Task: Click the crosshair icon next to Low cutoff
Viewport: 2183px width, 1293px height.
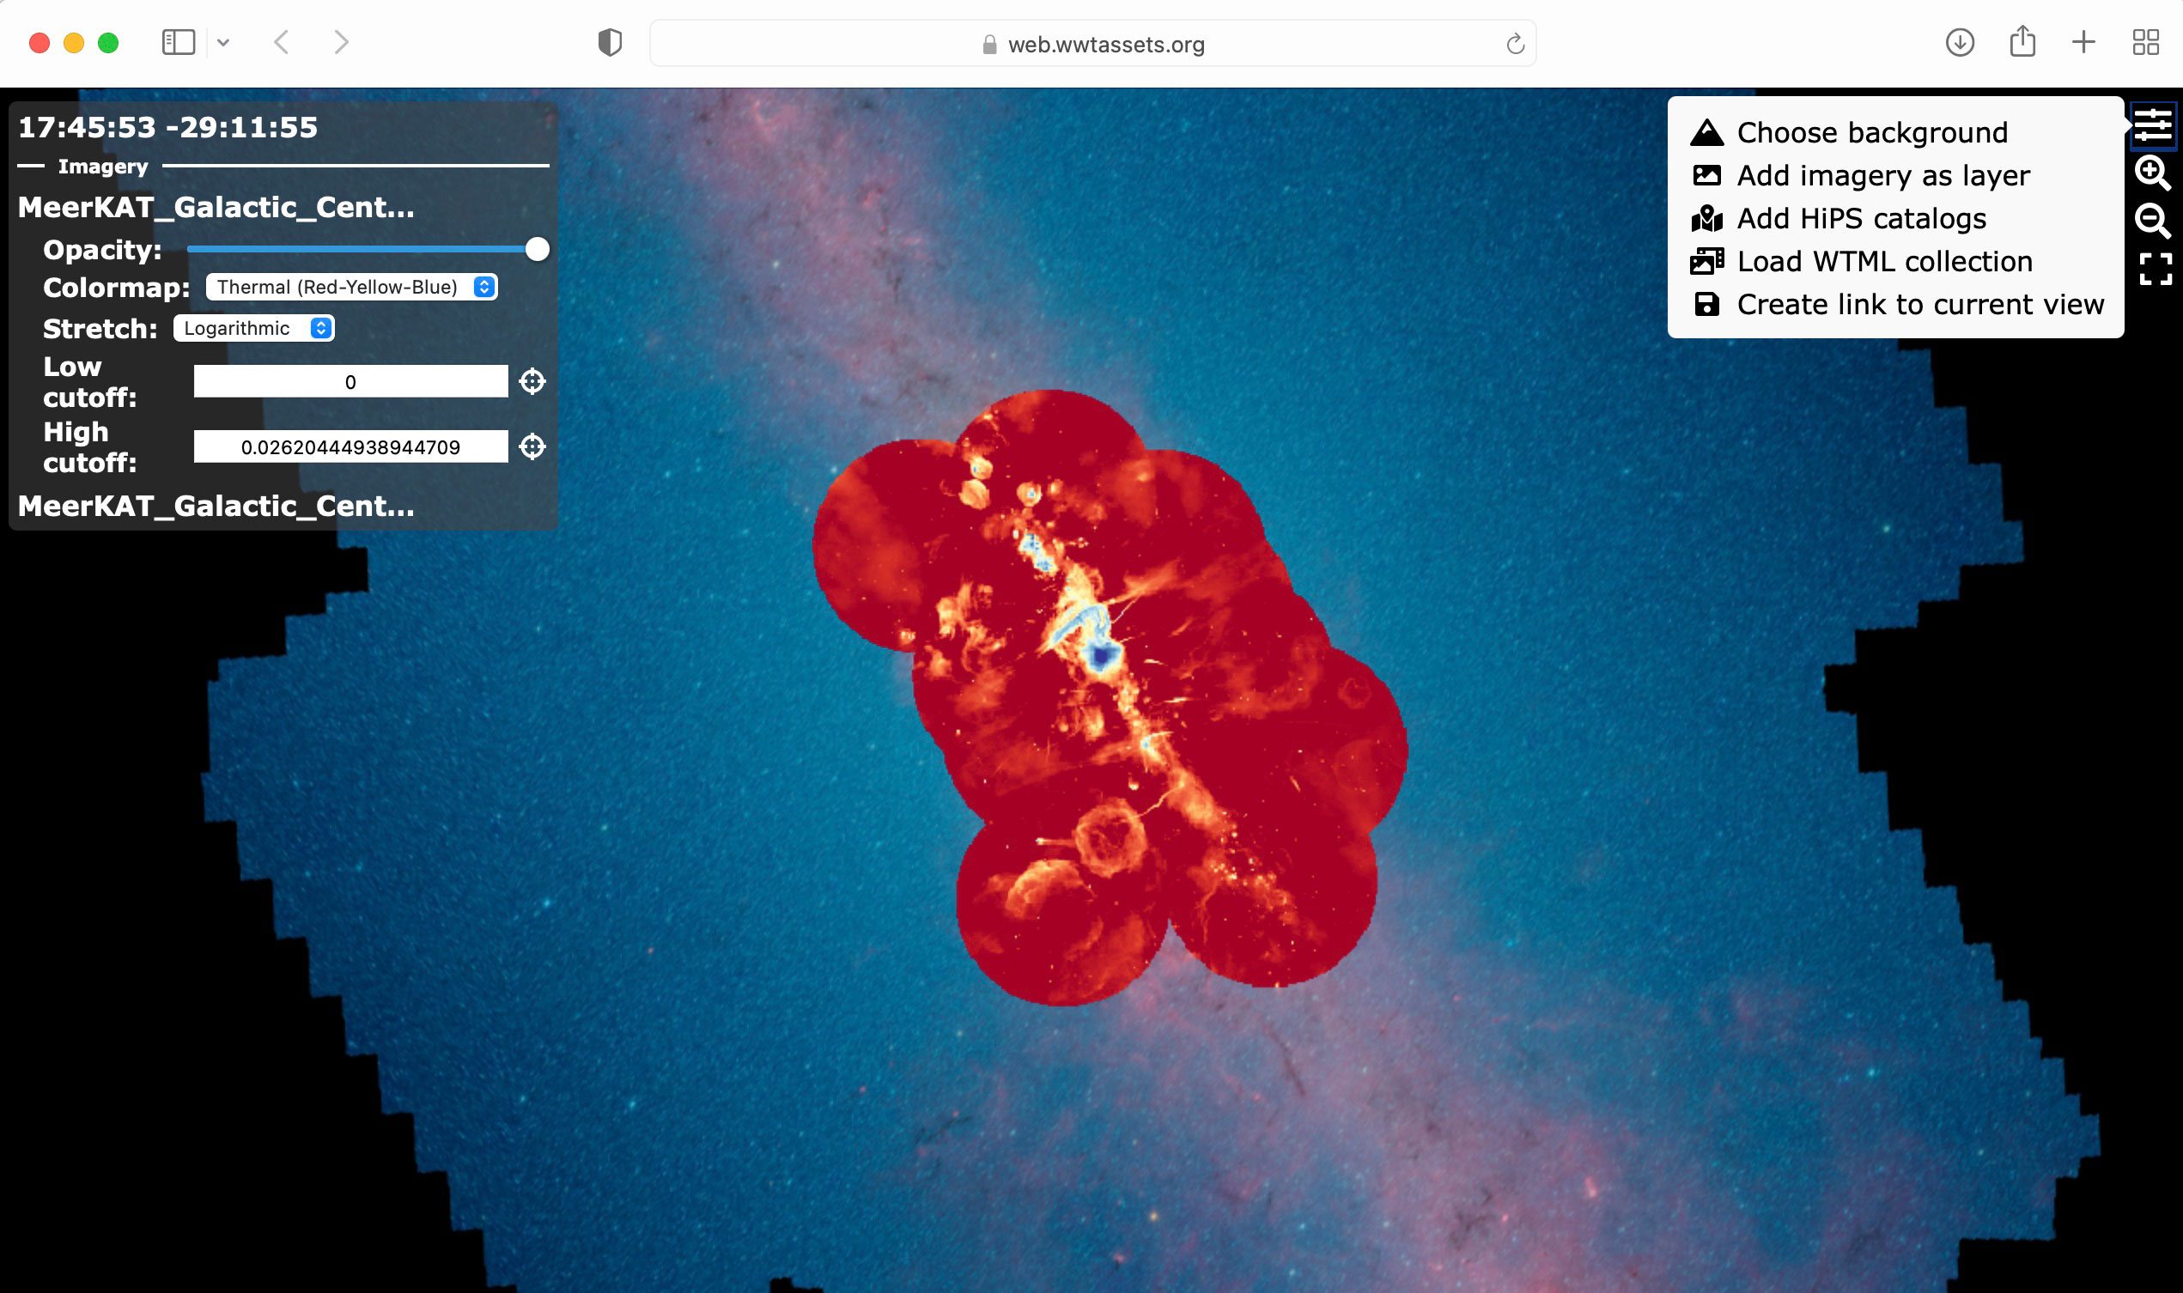Action: click(x=532, y=381)
